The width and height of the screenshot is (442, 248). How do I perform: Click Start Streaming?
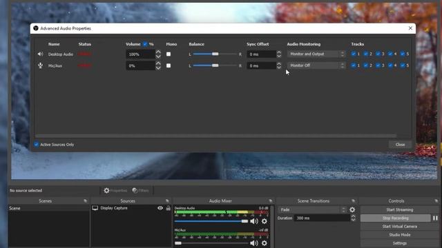click(399, 209)
